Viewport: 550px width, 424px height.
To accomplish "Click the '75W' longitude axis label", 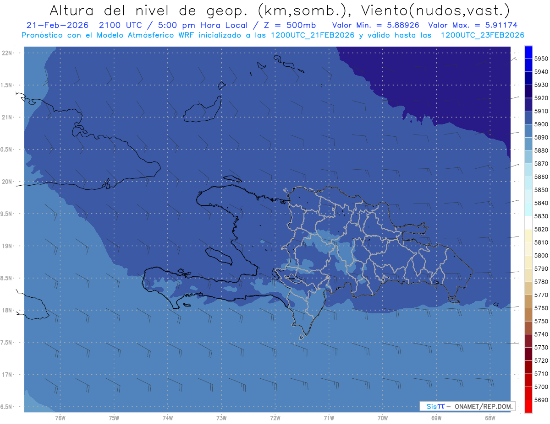I will [x=114, y=418].
